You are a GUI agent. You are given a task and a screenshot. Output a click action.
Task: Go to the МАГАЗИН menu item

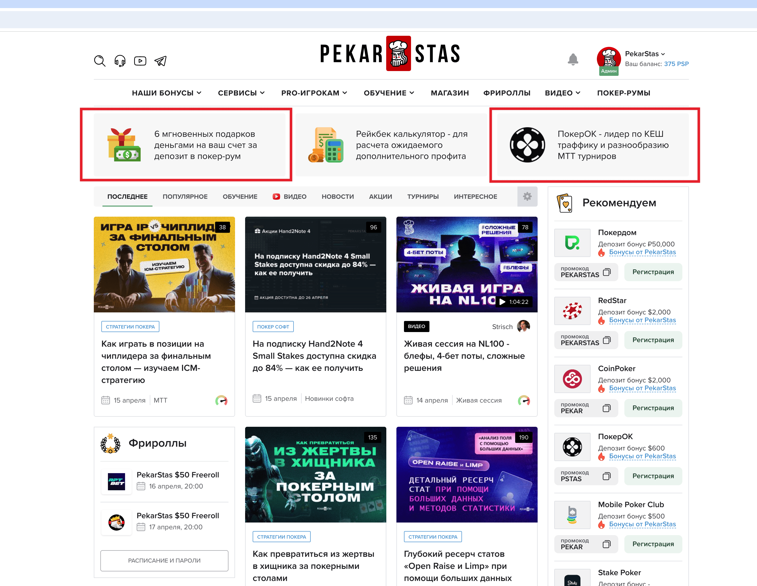coord(450,93)
